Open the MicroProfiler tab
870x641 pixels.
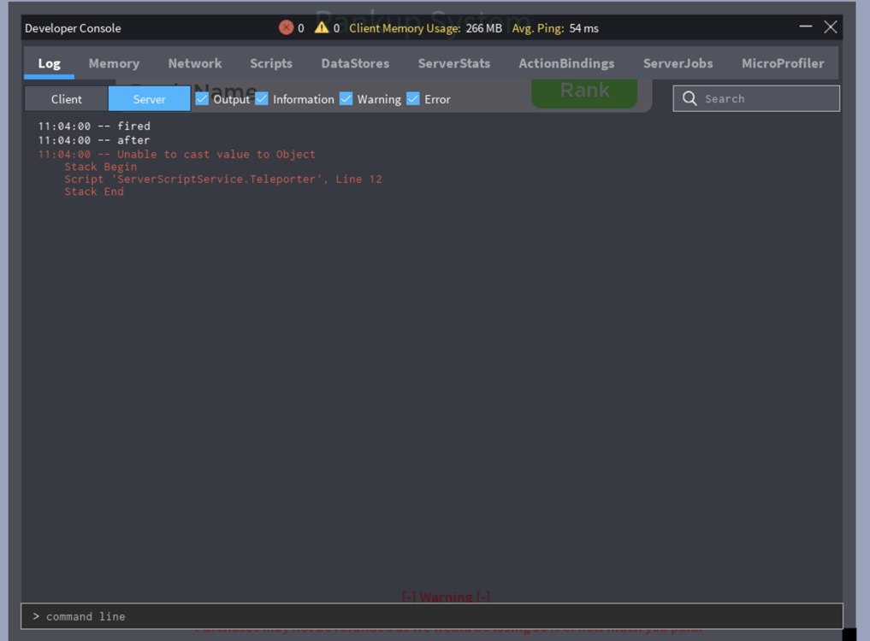[783, 62]
